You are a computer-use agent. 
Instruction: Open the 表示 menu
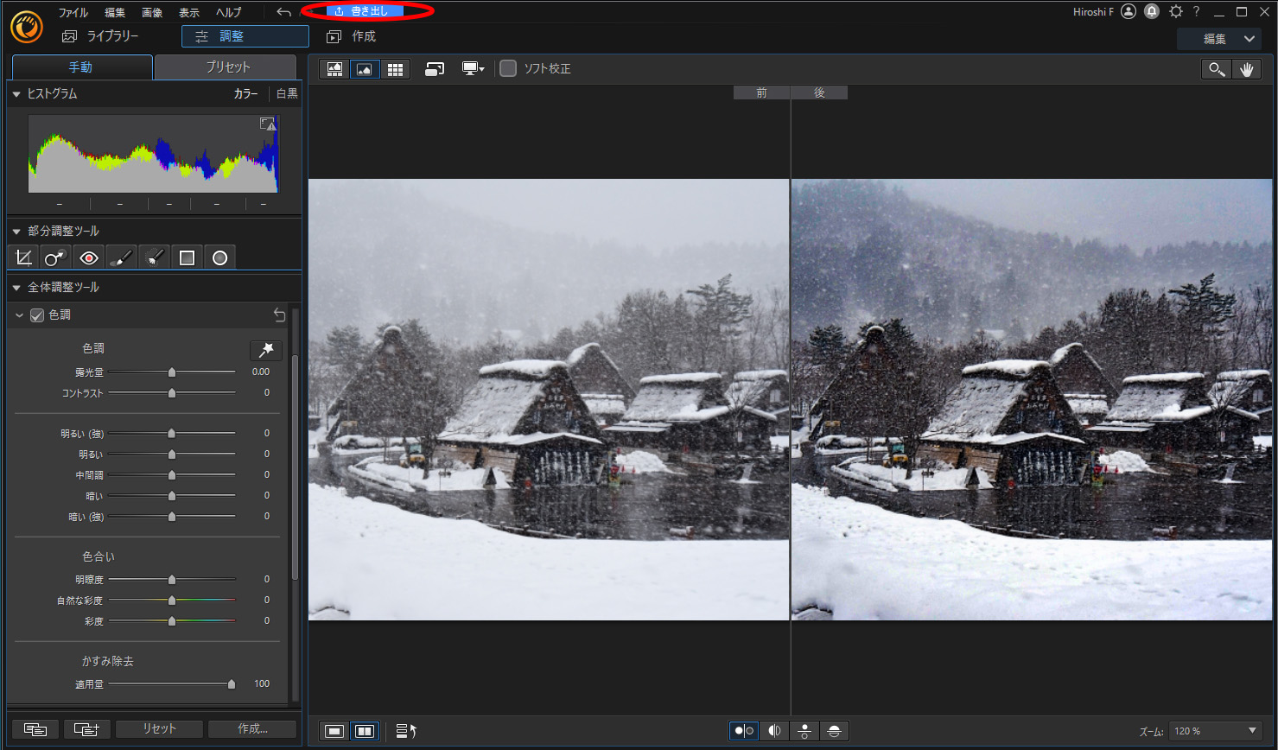[x=189, y=12]
